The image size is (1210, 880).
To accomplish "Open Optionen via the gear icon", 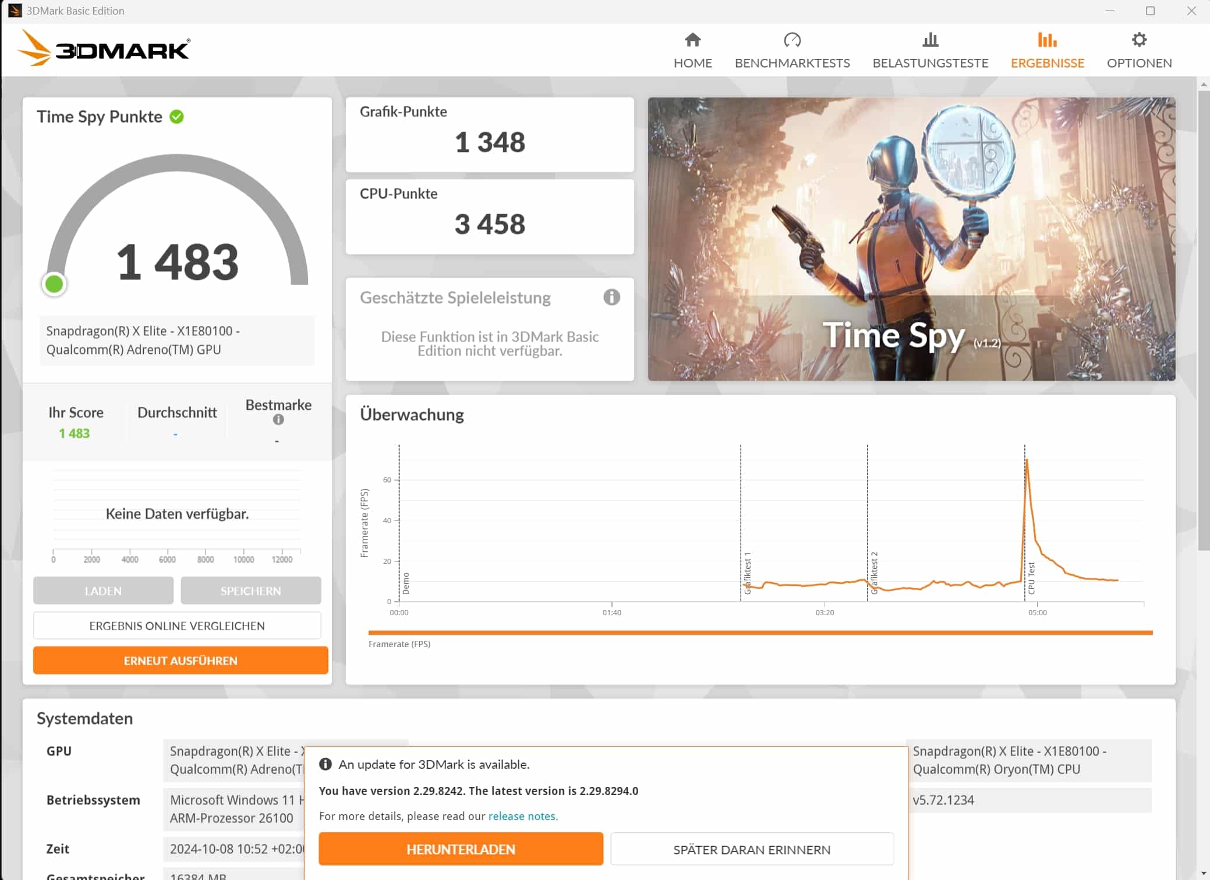I will (1139, 40).
